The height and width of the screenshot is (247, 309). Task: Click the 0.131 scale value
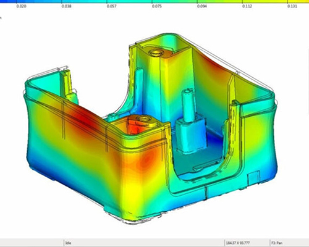point(292,6)
